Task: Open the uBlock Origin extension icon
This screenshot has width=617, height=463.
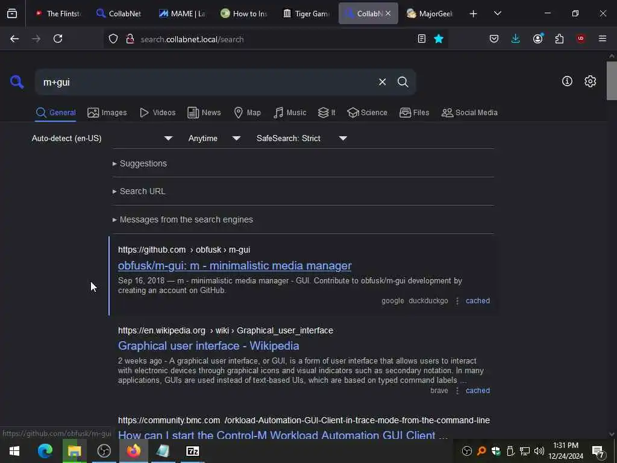Action: point(581,39)
